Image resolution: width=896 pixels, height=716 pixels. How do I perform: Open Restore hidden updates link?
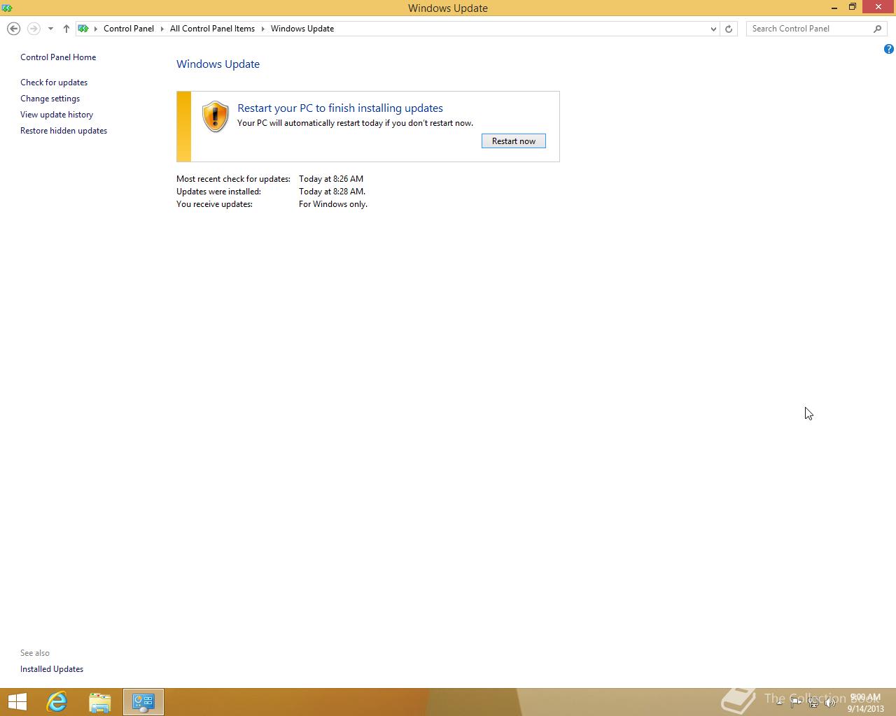(x=64, y=131)
